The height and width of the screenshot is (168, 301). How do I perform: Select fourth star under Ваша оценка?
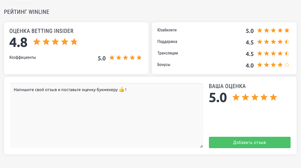coord(264,97)
